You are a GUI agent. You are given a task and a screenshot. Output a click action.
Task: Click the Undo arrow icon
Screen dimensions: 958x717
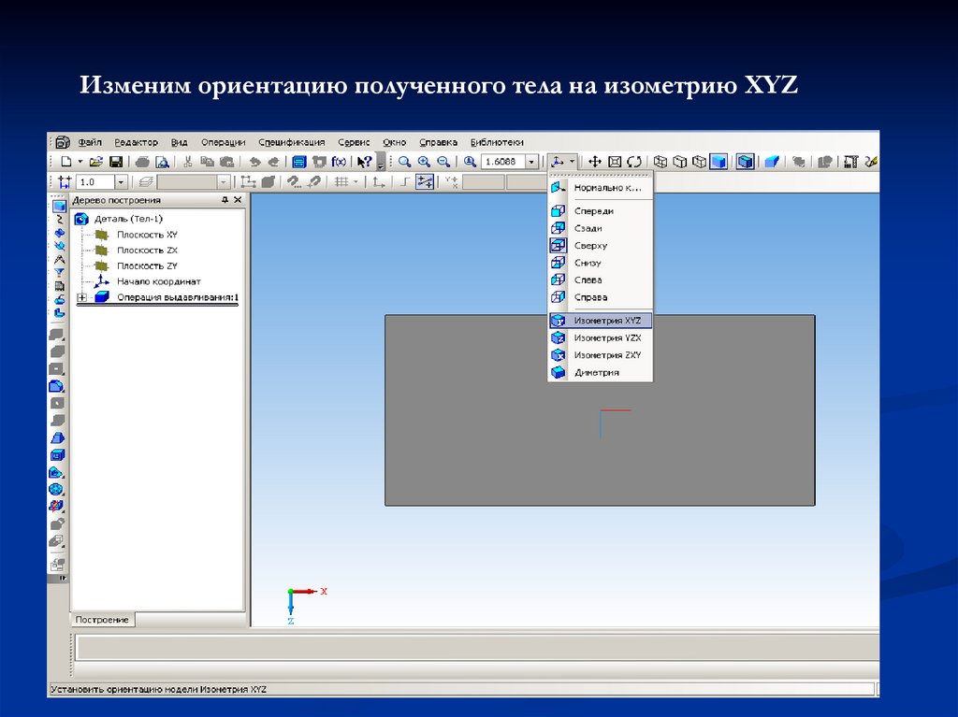(254, 162)
